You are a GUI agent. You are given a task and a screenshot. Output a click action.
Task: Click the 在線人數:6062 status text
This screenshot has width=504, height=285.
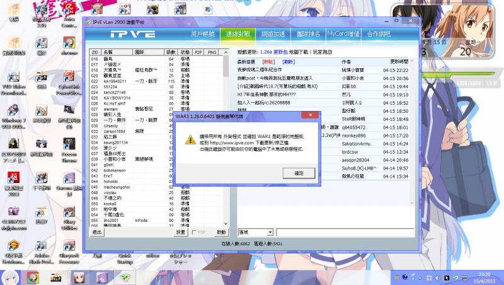coord(236,244)
